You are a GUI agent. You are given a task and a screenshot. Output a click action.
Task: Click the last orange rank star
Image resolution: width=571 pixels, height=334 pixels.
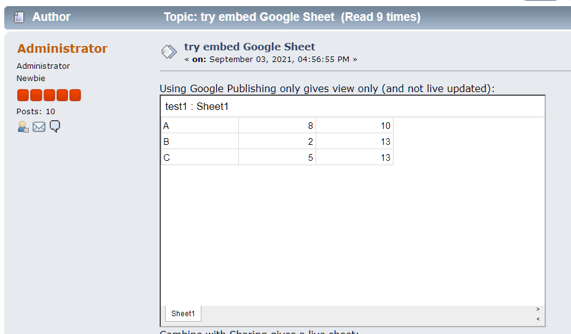pyautogui.click(x=75, y=95)
